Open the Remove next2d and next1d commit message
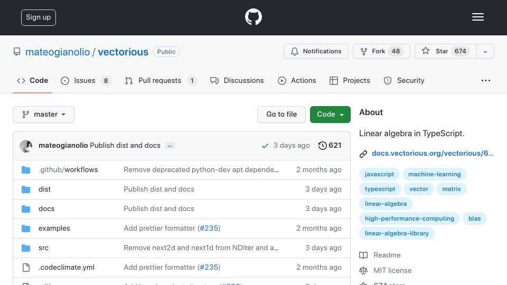507x285 pixels. point(201,248)
